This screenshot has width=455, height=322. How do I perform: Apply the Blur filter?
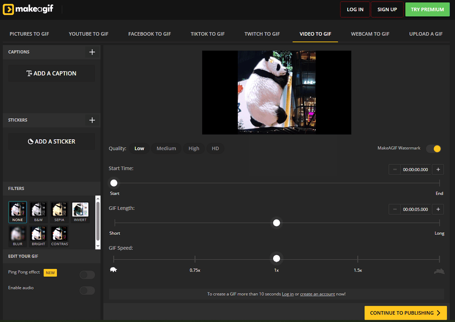(x=18, y=236)
